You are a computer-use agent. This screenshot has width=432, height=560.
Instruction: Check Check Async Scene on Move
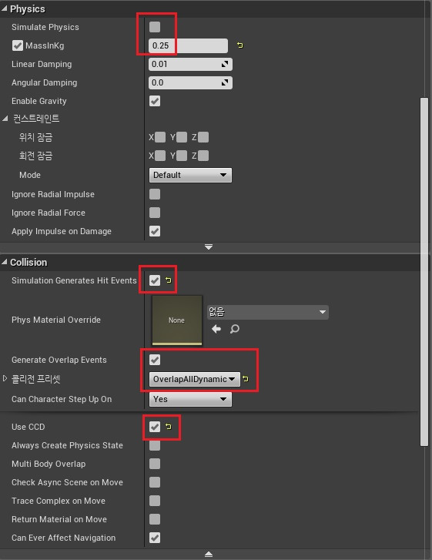point(155,482)
